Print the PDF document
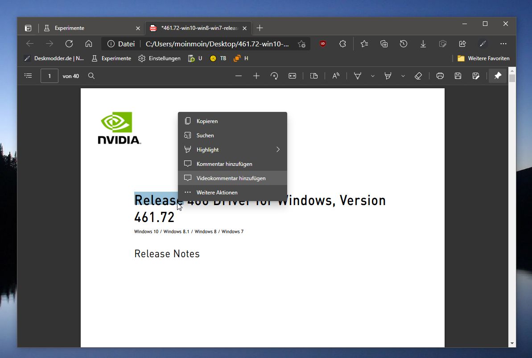 coord(440,76)
